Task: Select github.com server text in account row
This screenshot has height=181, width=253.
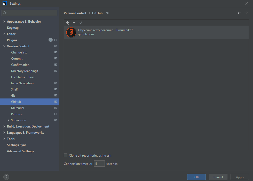Action: click(86, 34)
